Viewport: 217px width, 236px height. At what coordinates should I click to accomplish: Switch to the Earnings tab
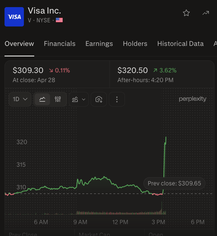coord(99,44)
